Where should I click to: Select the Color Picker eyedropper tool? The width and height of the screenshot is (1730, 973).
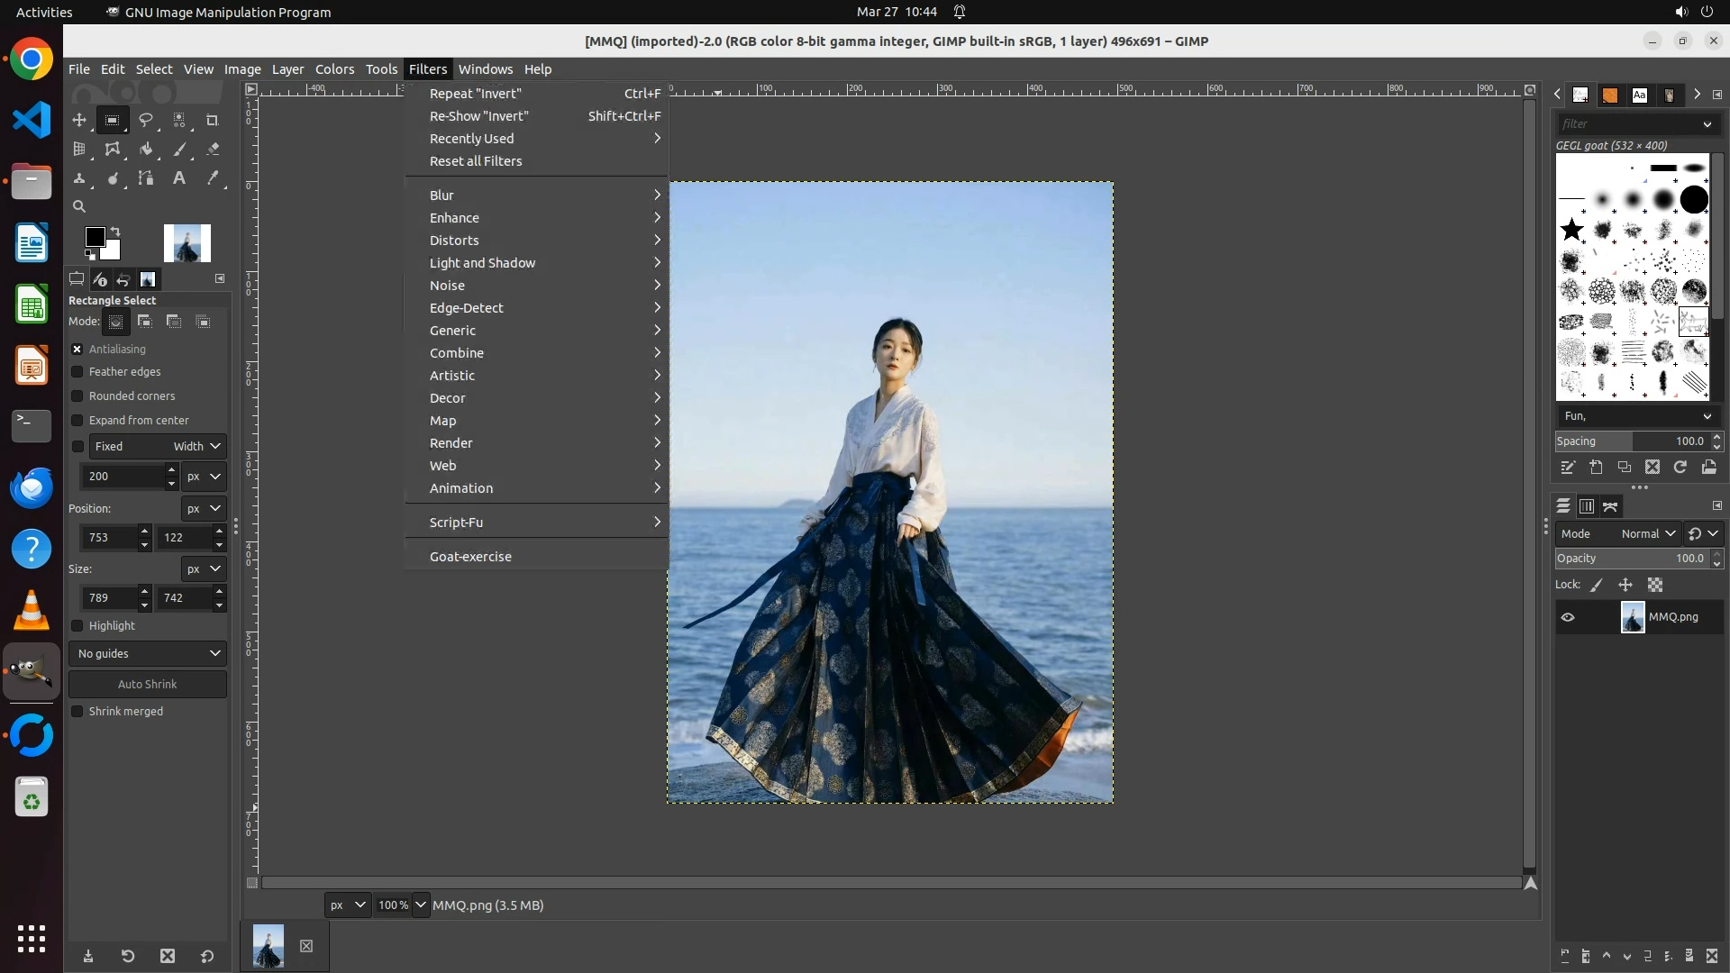pyautogui.click(x=213, y=178)
